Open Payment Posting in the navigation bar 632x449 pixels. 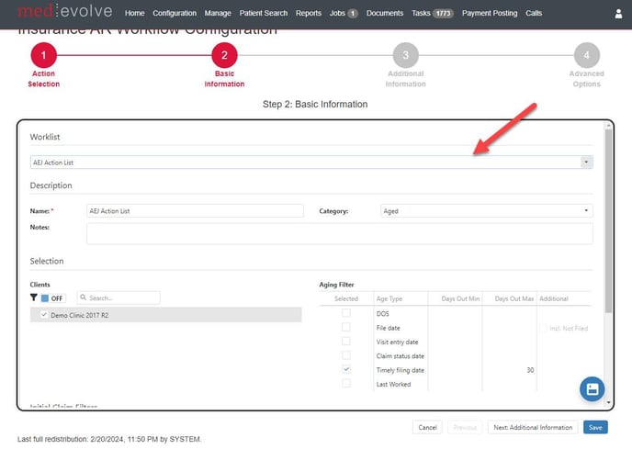490,14
